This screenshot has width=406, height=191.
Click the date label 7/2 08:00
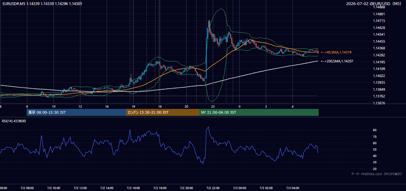tap(27, 188)
